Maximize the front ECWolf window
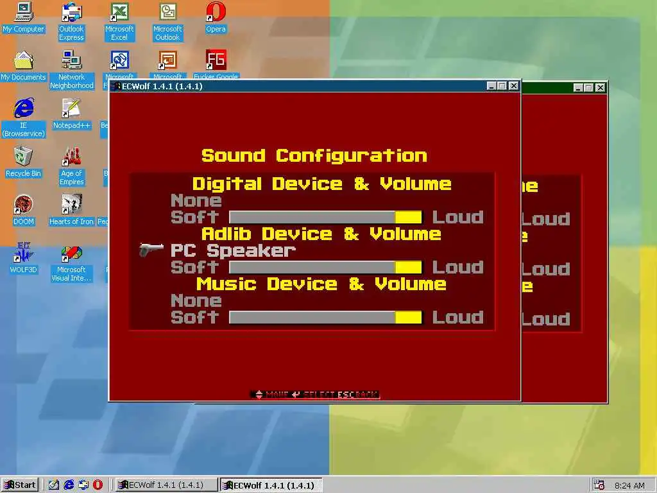Viewport: 657px width, 493px height. pyautogui.click(x=502, y=87)
